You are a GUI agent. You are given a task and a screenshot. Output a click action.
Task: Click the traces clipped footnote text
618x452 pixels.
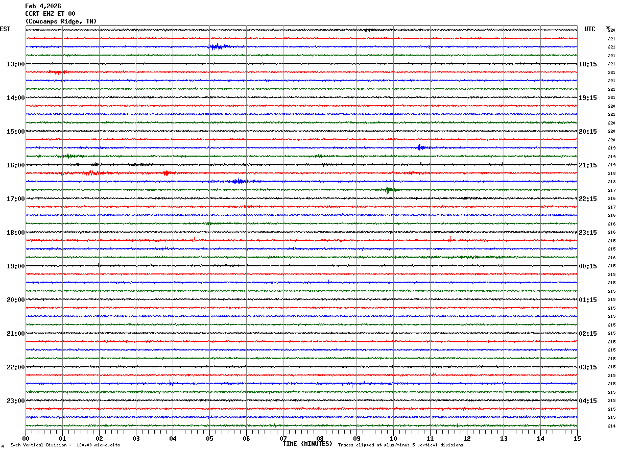[400, 445]
